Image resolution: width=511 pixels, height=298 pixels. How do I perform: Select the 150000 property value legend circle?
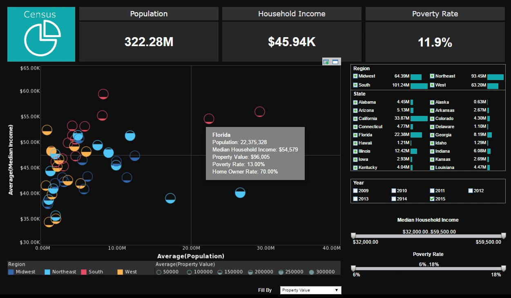point(220,271)
